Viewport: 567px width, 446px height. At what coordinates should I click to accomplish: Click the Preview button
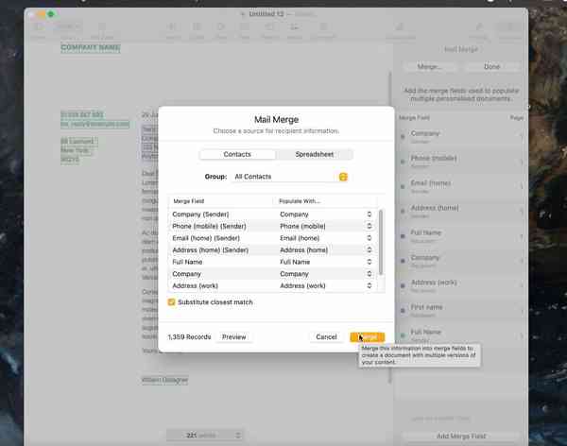(x=233, y=336)
